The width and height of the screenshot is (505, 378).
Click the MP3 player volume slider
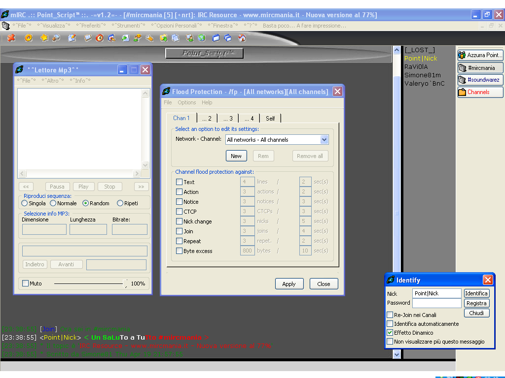click(x=89, y=283)
